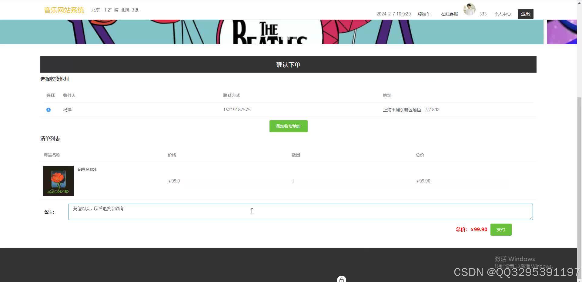
Task: Click the user avatar picture in header
Action: [x=469, y=9]
